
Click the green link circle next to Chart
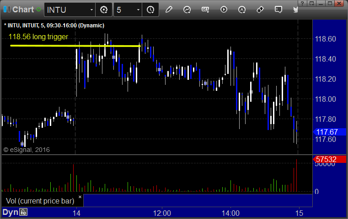[x=38, y=10]
